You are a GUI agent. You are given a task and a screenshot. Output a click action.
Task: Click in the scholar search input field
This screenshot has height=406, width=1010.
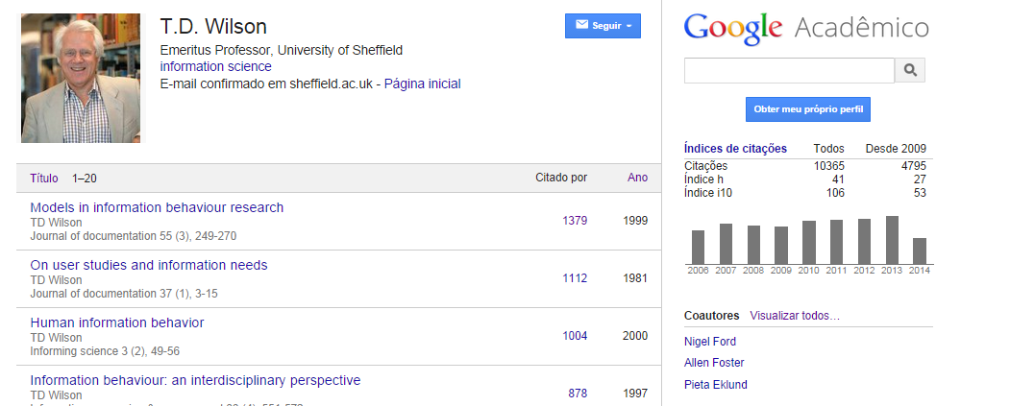tap(788, 70)
